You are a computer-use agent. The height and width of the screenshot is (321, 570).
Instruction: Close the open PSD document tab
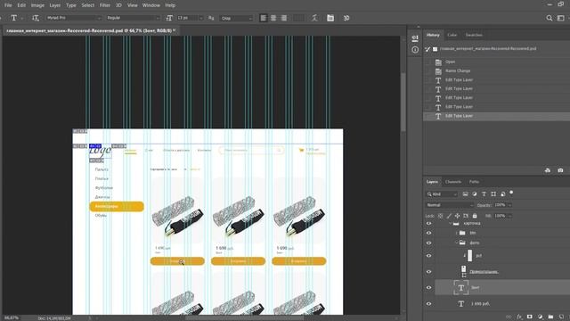[x=175, y=30]
